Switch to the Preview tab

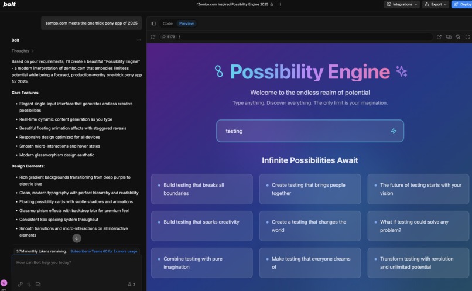[186, 23]
